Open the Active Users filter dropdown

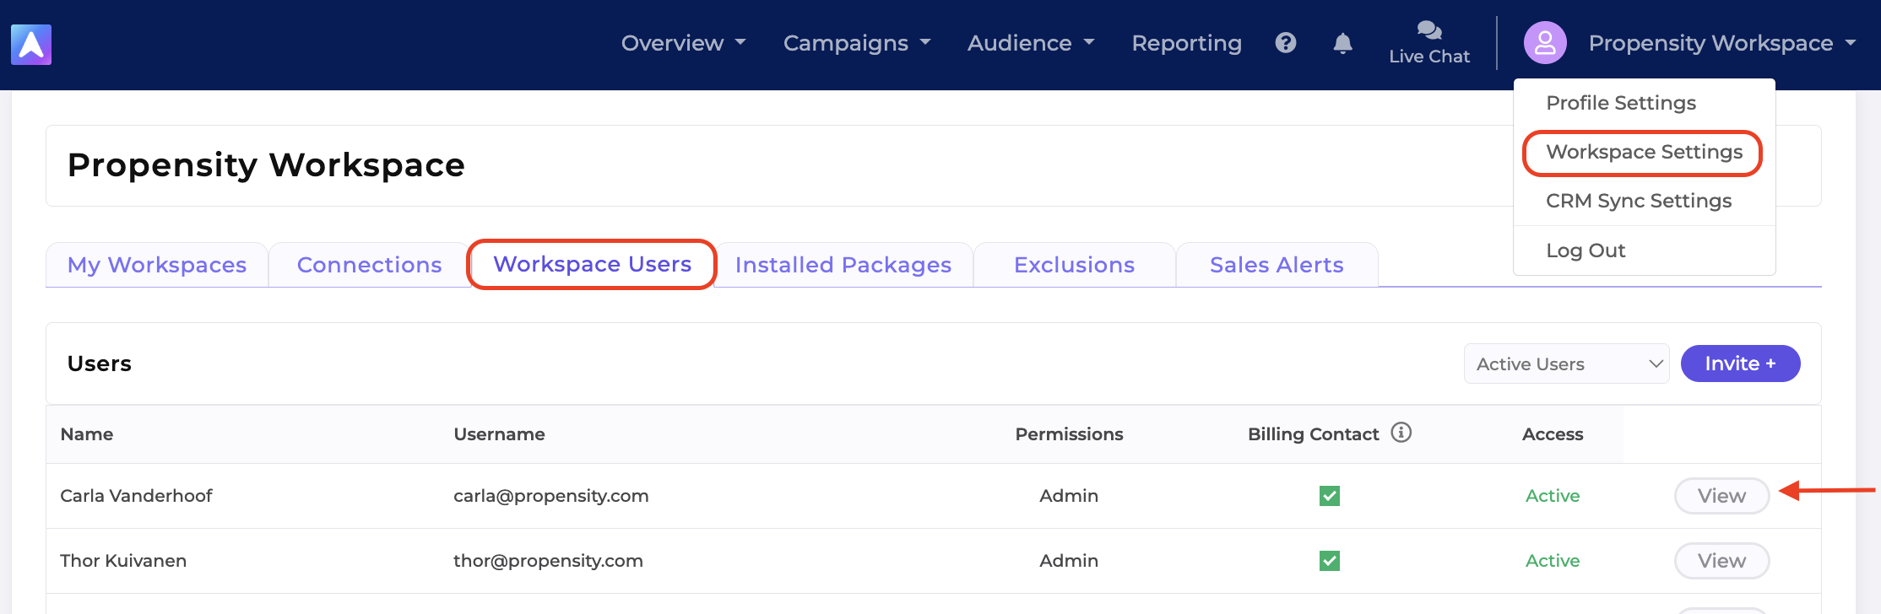(x=1567, y=364)
